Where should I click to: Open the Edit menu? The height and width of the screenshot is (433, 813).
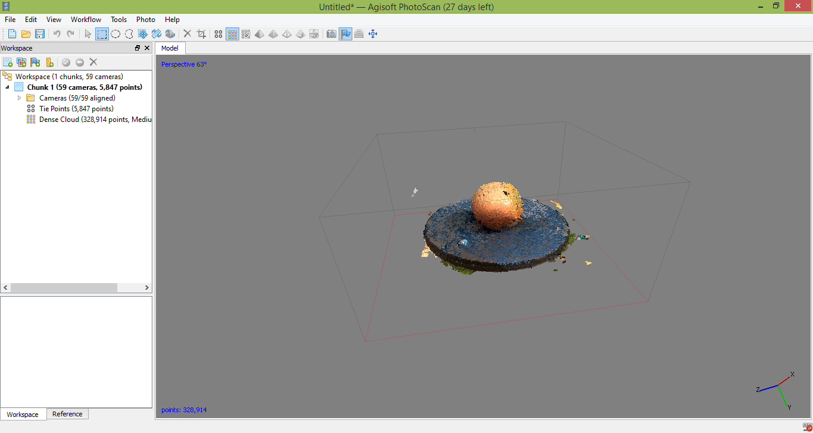[31, 20]
